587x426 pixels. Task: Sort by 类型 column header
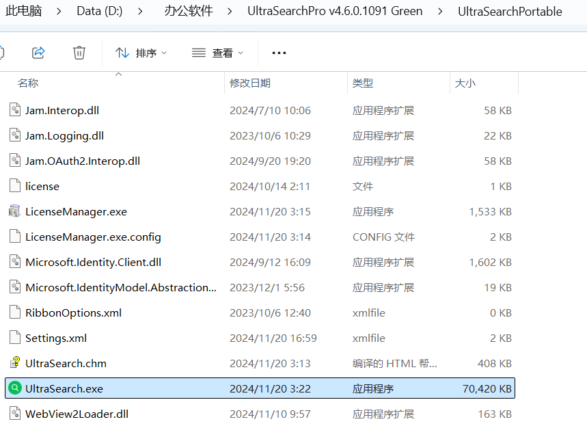pos(363,83)
